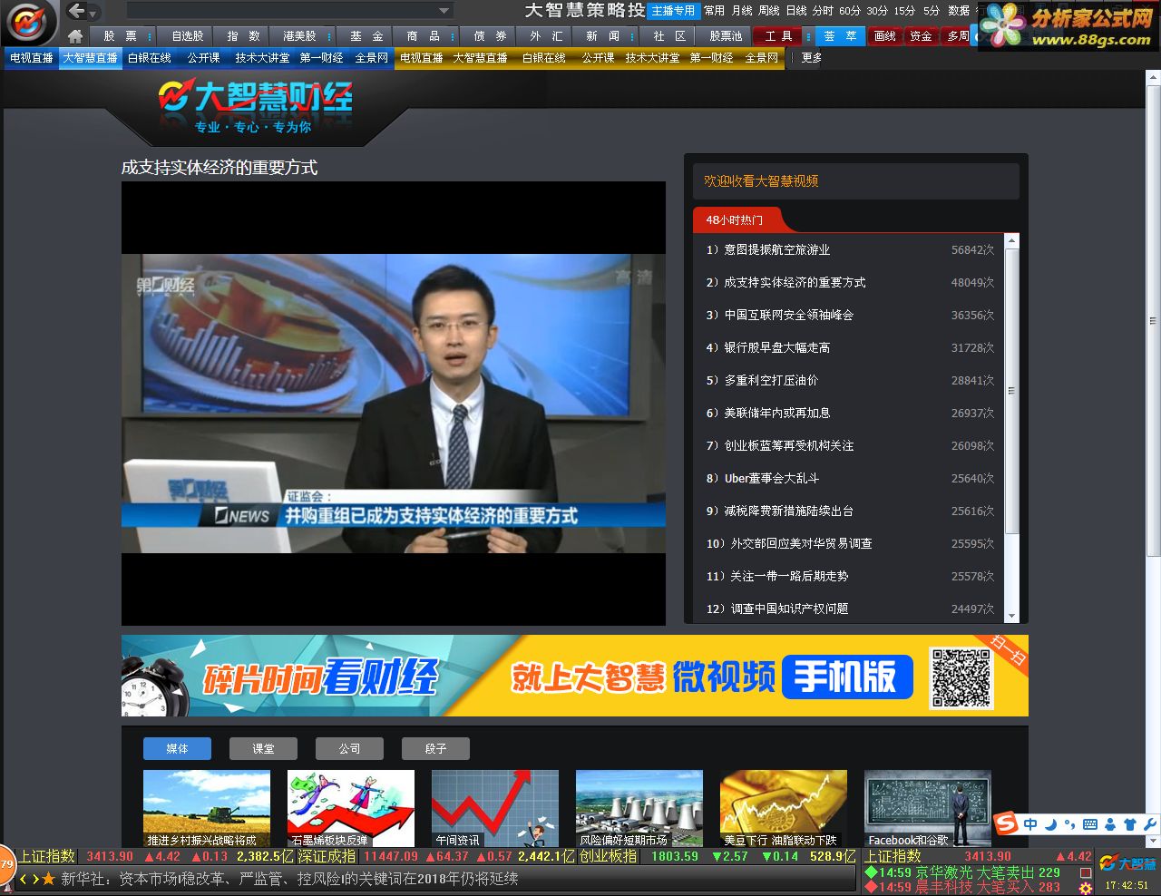Viewport: 1161px width, 896px height.
Task: Switch to 60分 minute chart
Action: [850, 11]
